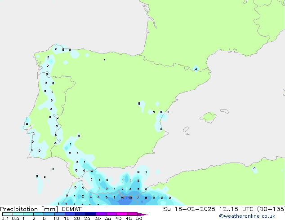Click the legend label '0.5'
Screen dimensions: 285x220
tap(15, 218)
